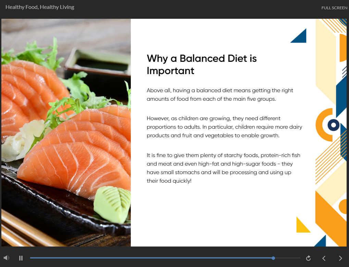Screen dimensions: 349x267
Task: Mute the audio with the speaker icon
Action: pos(7,258)
